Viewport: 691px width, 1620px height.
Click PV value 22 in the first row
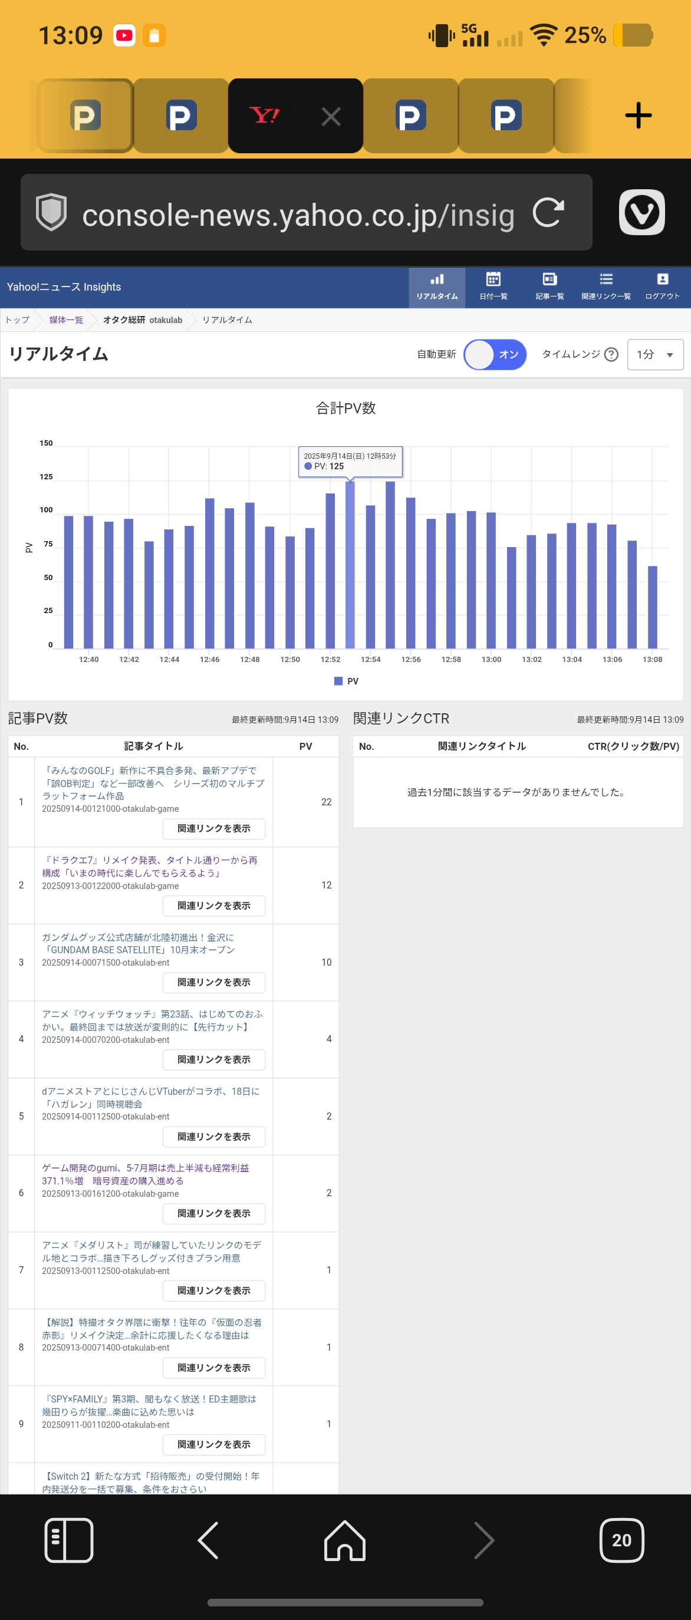point(326,802)
